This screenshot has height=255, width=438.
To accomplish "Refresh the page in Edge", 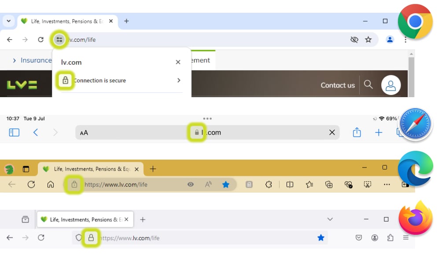I will click(x=31, y=184).
